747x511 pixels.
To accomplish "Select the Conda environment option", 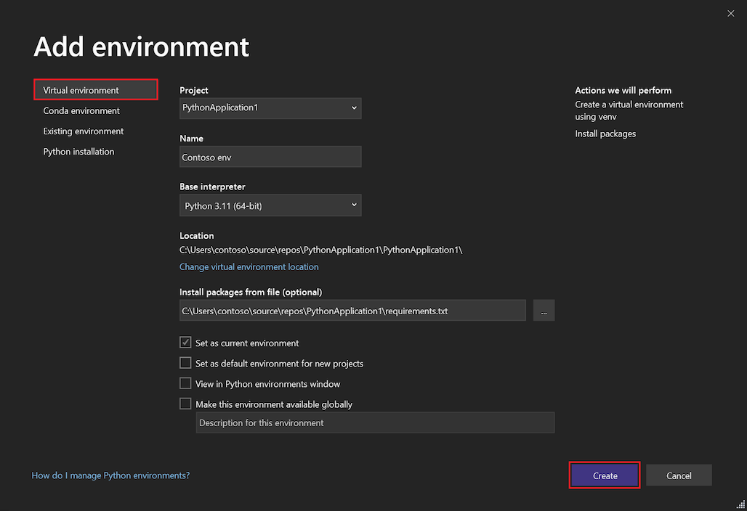I will (x=81, y=110).
